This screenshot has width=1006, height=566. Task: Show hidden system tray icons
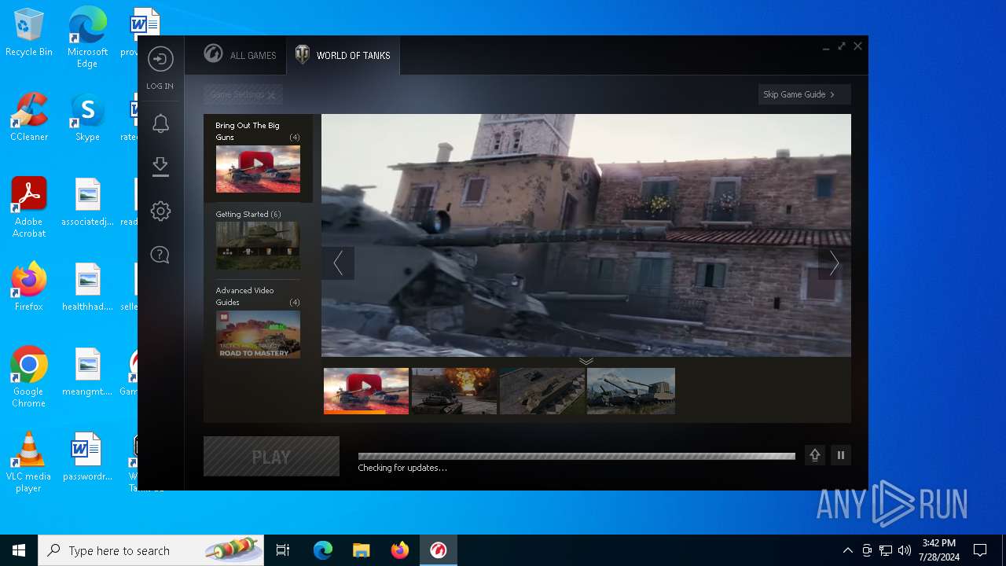(x=847, y=550)
